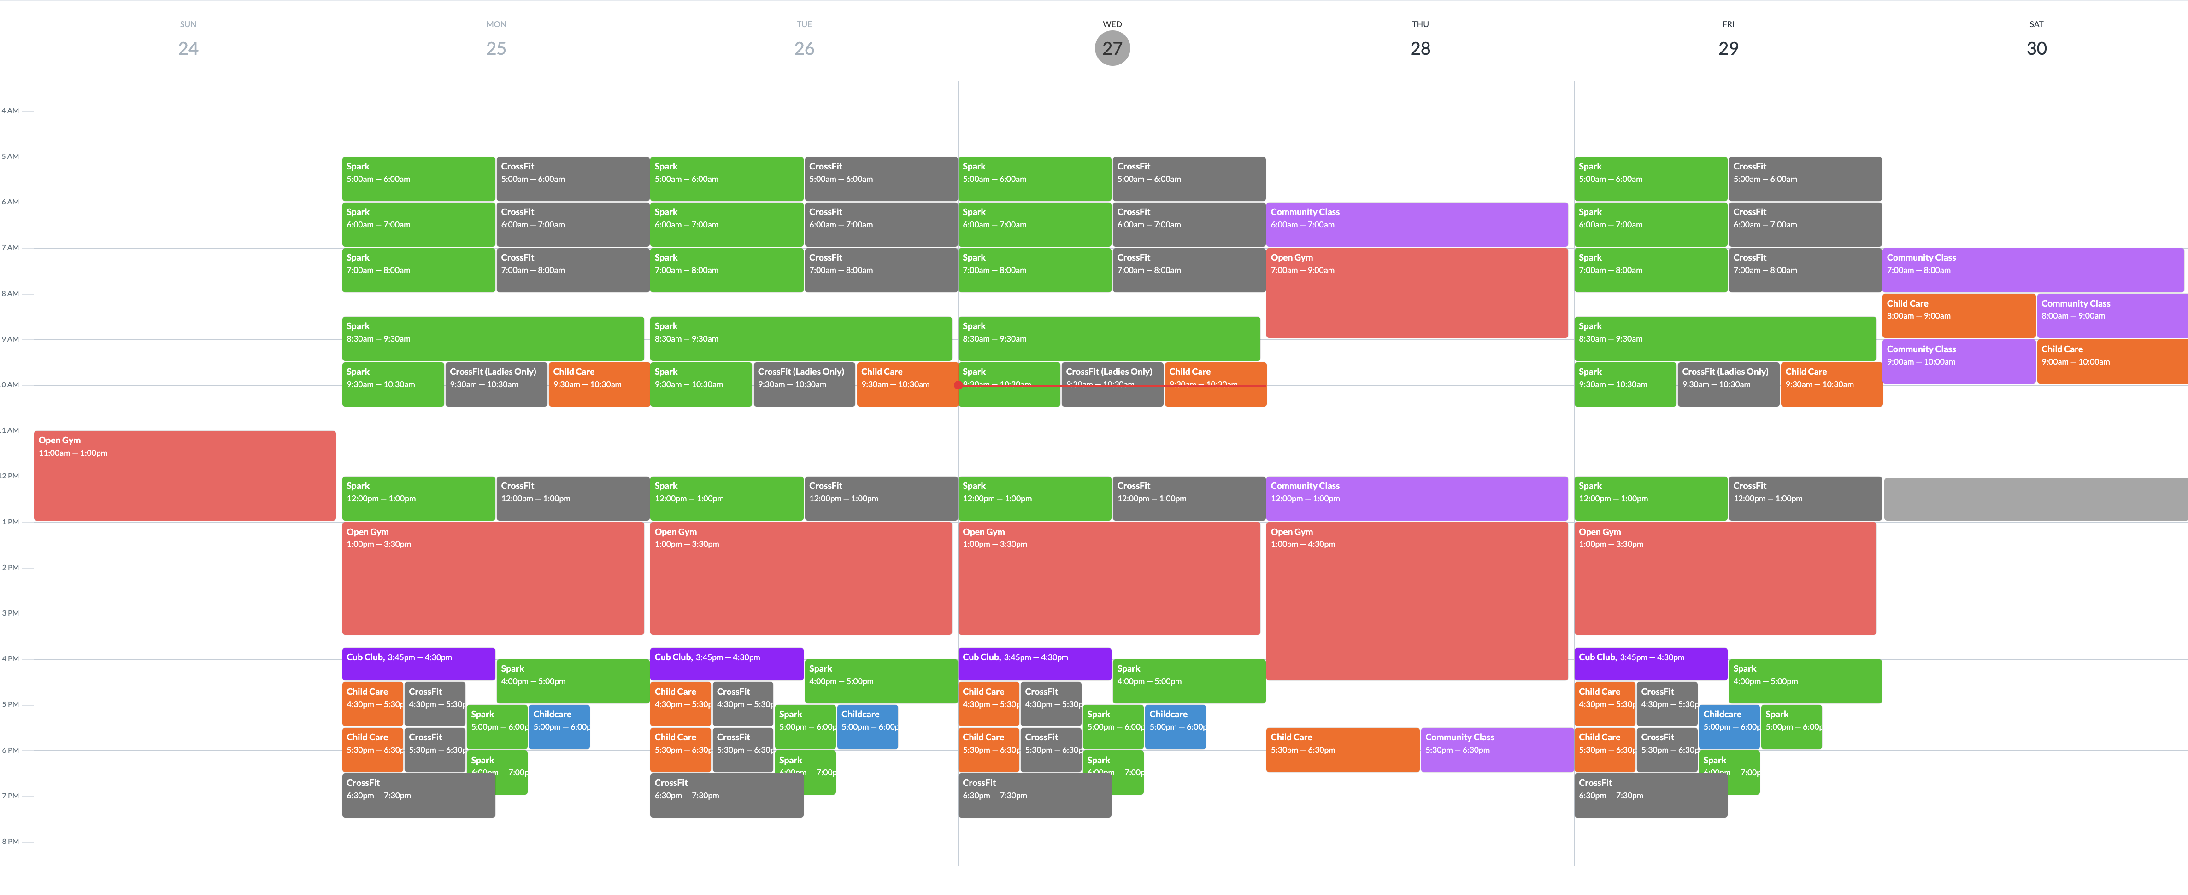Open Tuesday CrossFit 7:00am – 8:00am event
This screenshot has height=895, width=2188.
tap(881, 271)
